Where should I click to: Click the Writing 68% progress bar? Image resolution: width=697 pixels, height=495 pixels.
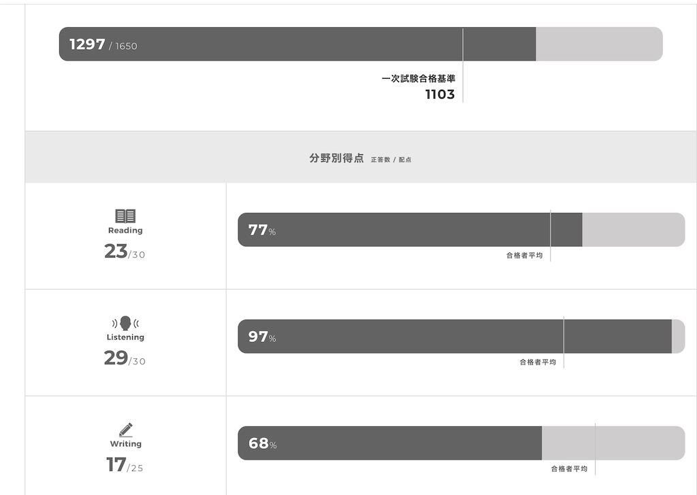click(461, 443)
